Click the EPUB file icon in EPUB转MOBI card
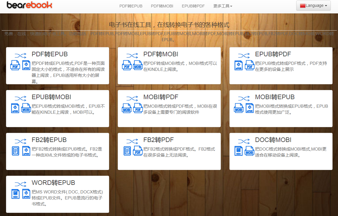The width and height of the screenshot is (338, 216). point(15,108)
